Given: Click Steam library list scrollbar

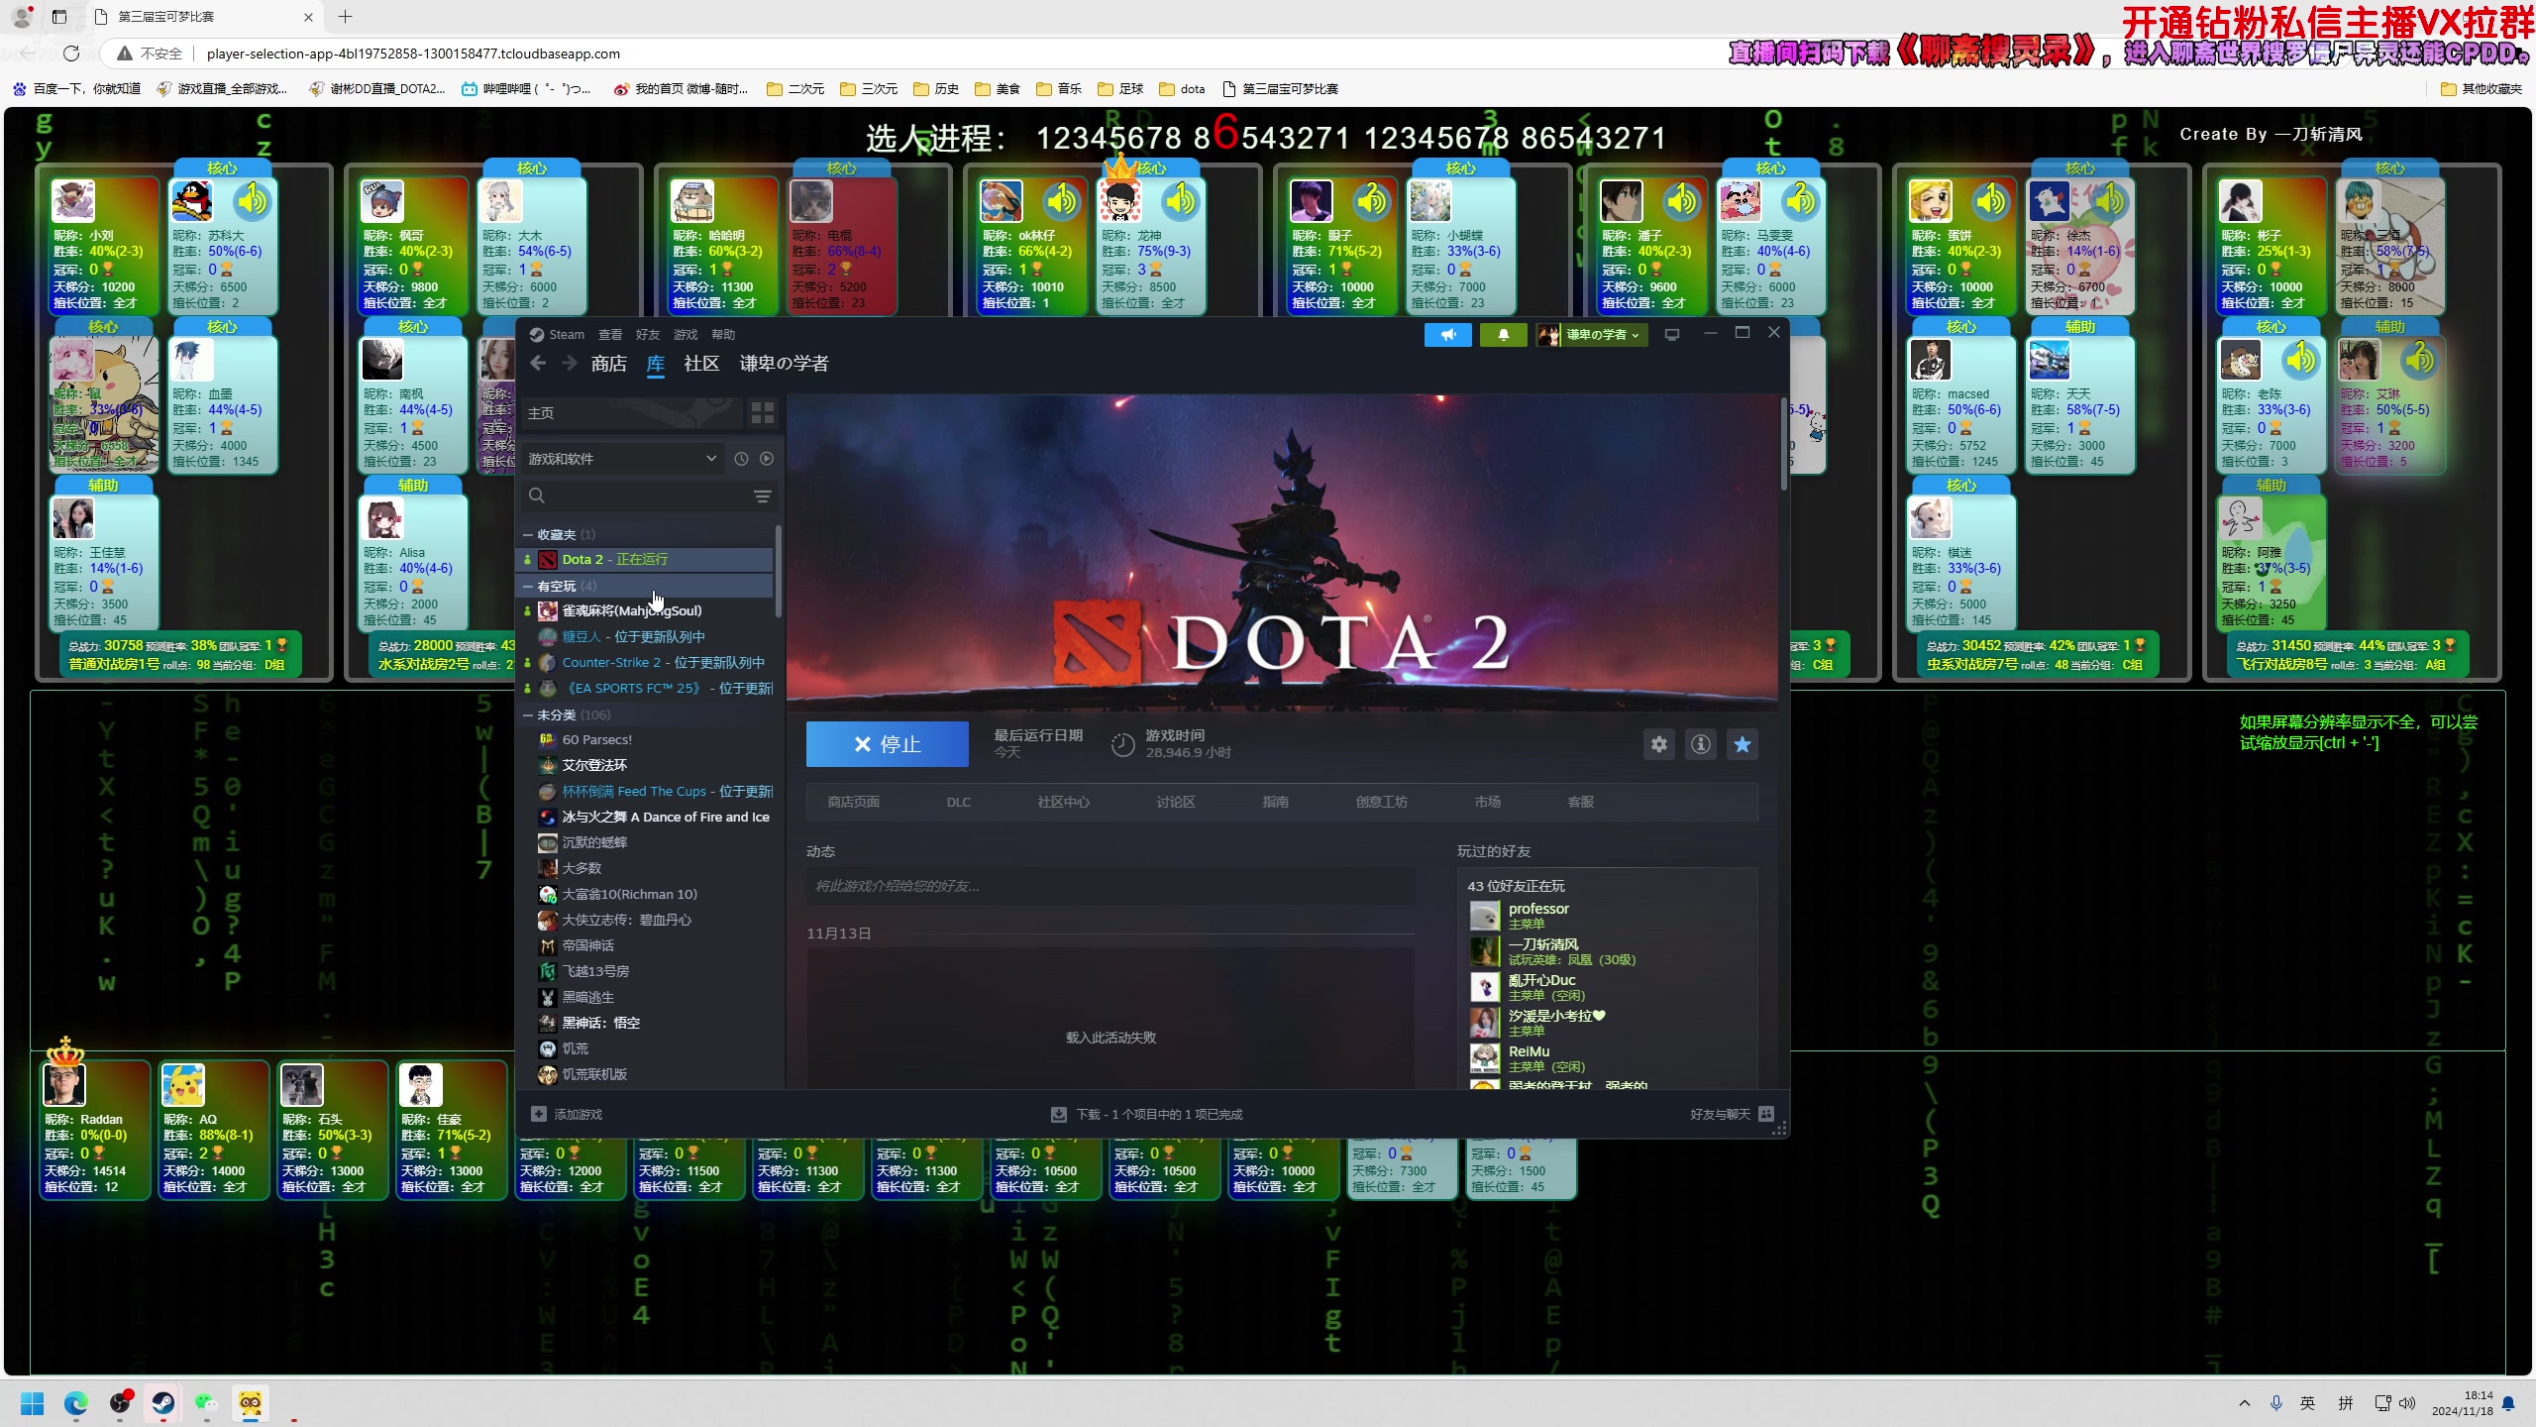Looking at the screenshot, I should tap(778, 571).
